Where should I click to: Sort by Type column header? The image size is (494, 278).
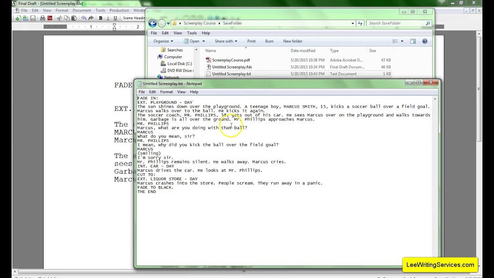(x=334, y=51)
